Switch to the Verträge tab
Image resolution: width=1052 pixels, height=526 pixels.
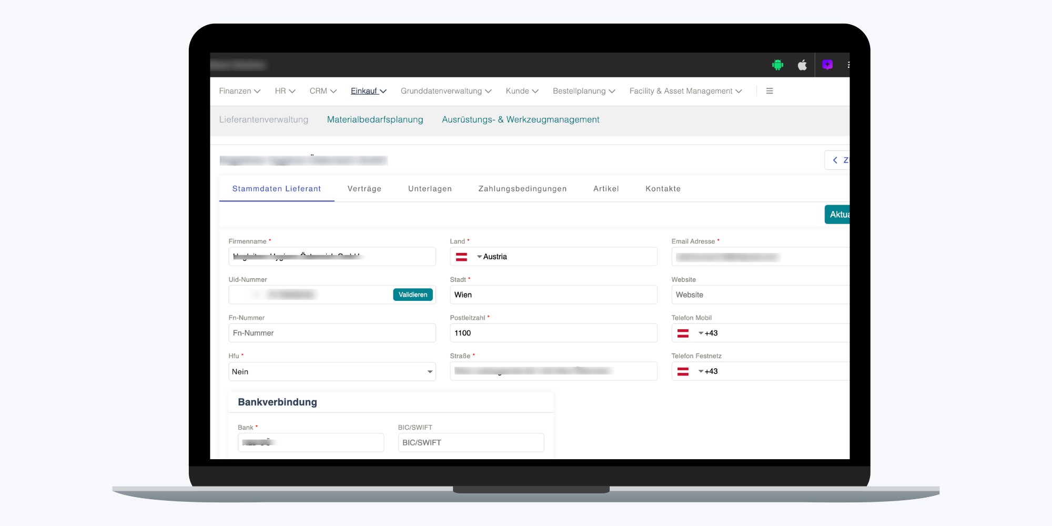[x=364, y=189]
